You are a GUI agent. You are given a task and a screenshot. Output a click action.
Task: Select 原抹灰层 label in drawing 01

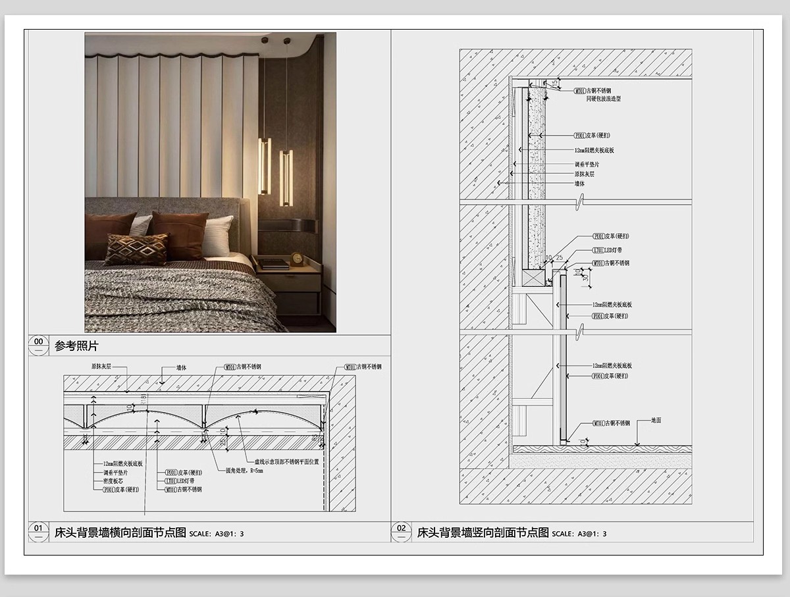click(x=100, y=367)
